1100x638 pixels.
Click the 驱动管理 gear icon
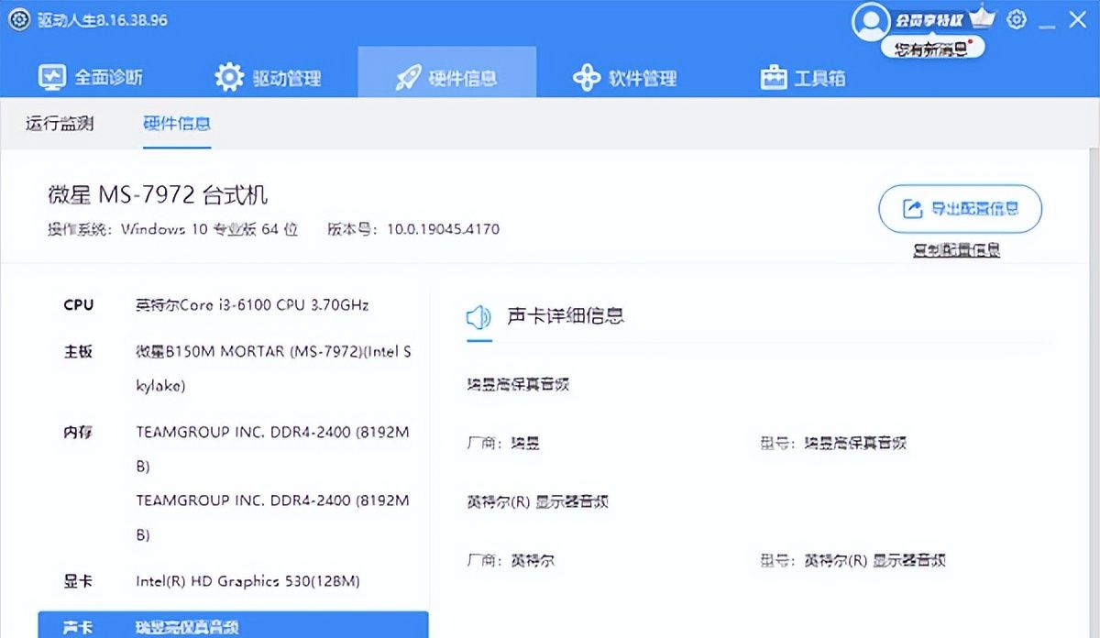click(x=229, y=78)
